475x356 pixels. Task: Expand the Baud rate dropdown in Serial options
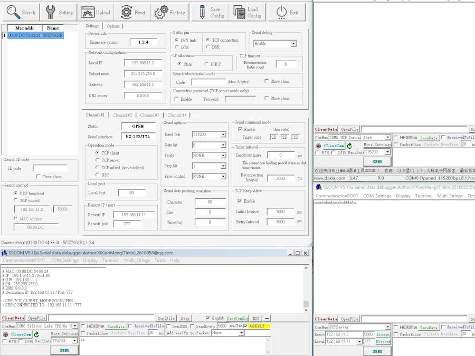point(223,134)
